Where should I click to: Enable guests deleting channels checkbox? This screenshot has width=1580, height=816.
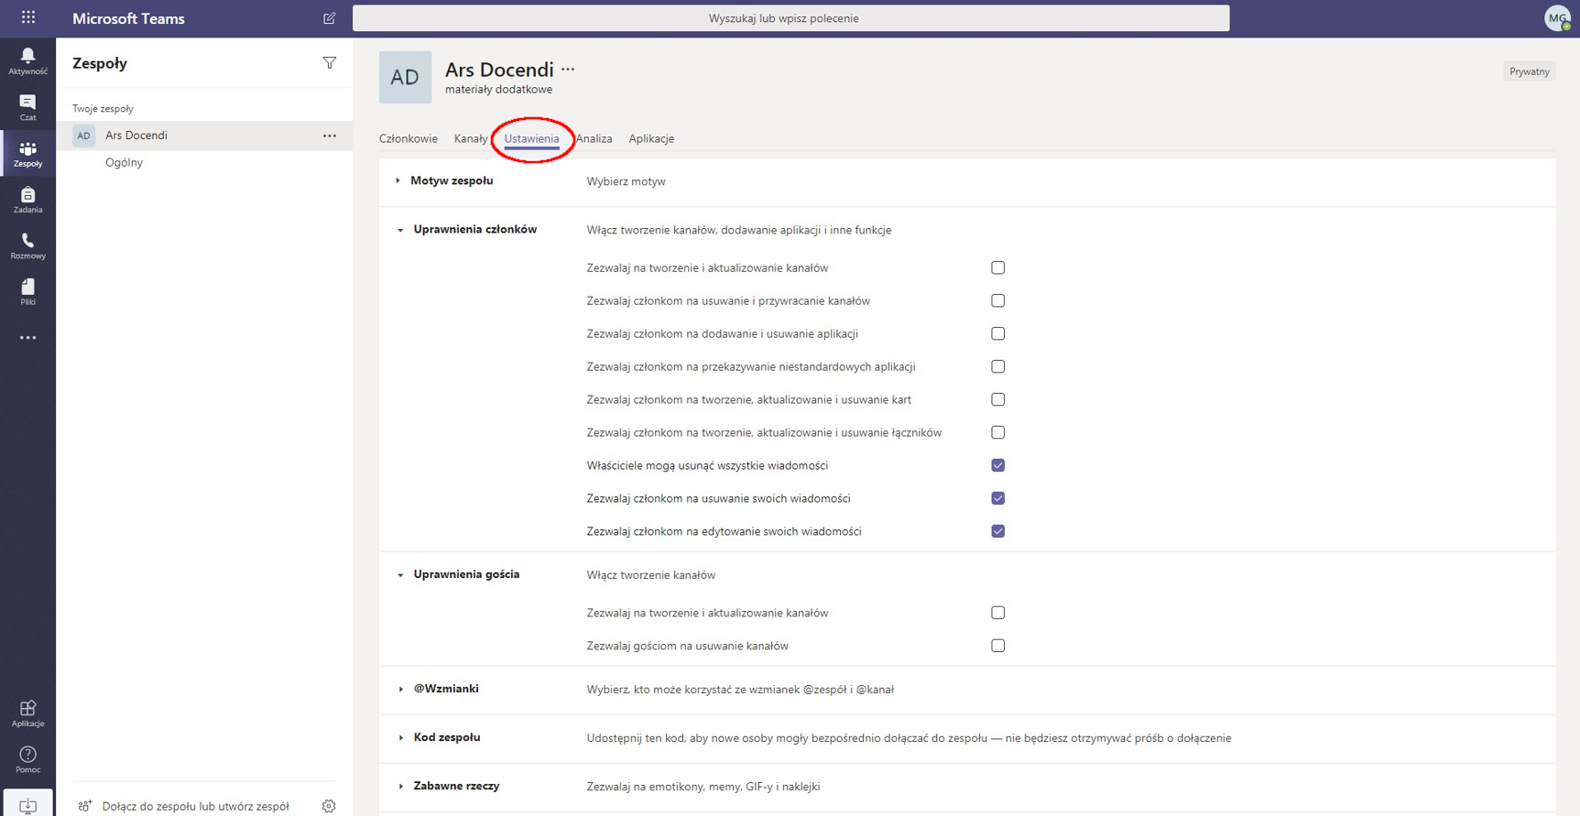pyautogui.click(x=998, y=646)
